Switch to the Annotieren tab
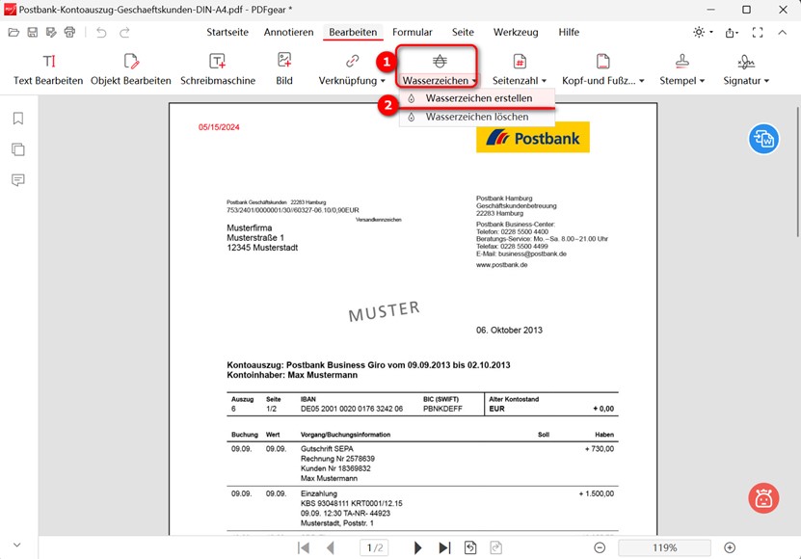This screenshot has width=801, height=559. click(x=288, y=32)
